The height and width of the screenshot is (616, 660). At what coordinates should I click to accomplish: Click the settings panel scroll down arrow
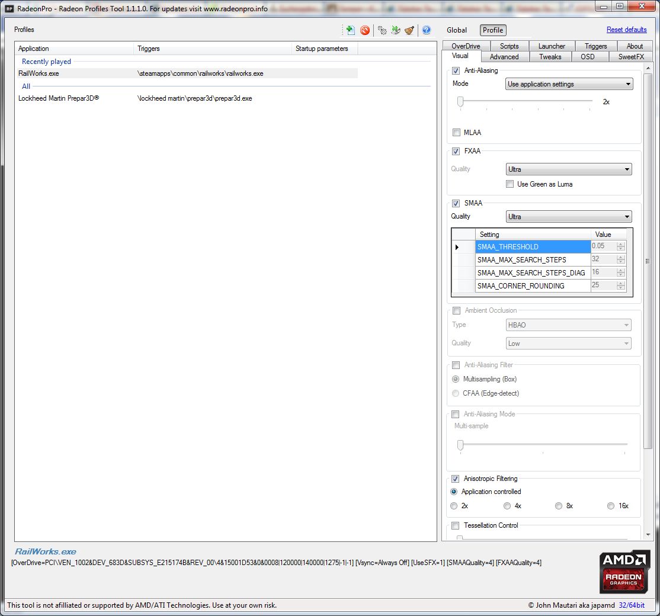click(x=648, y=535)
